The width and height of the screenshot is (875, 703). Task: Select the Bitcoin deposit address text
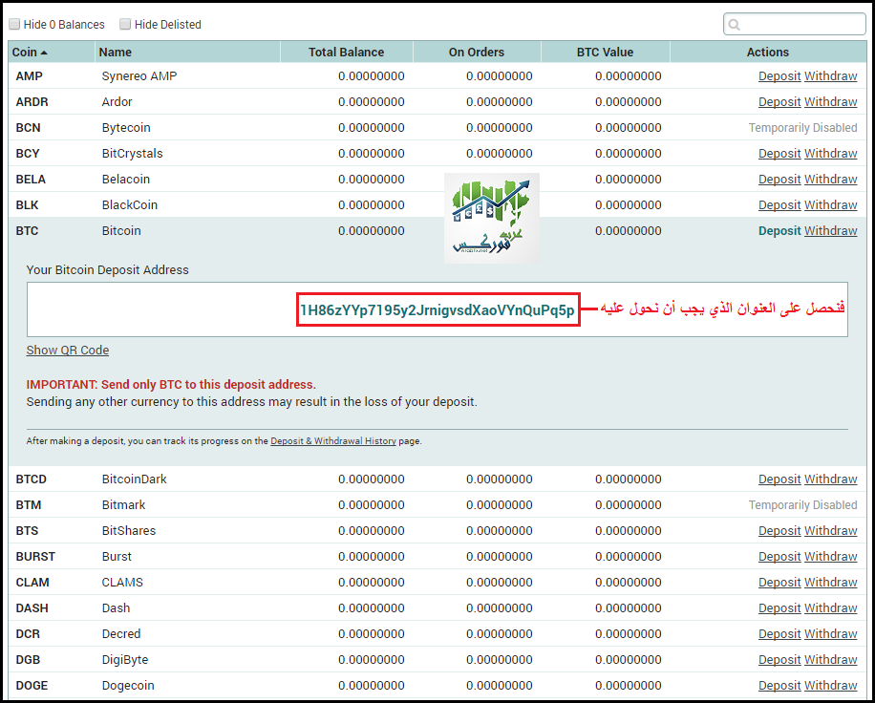437,310
